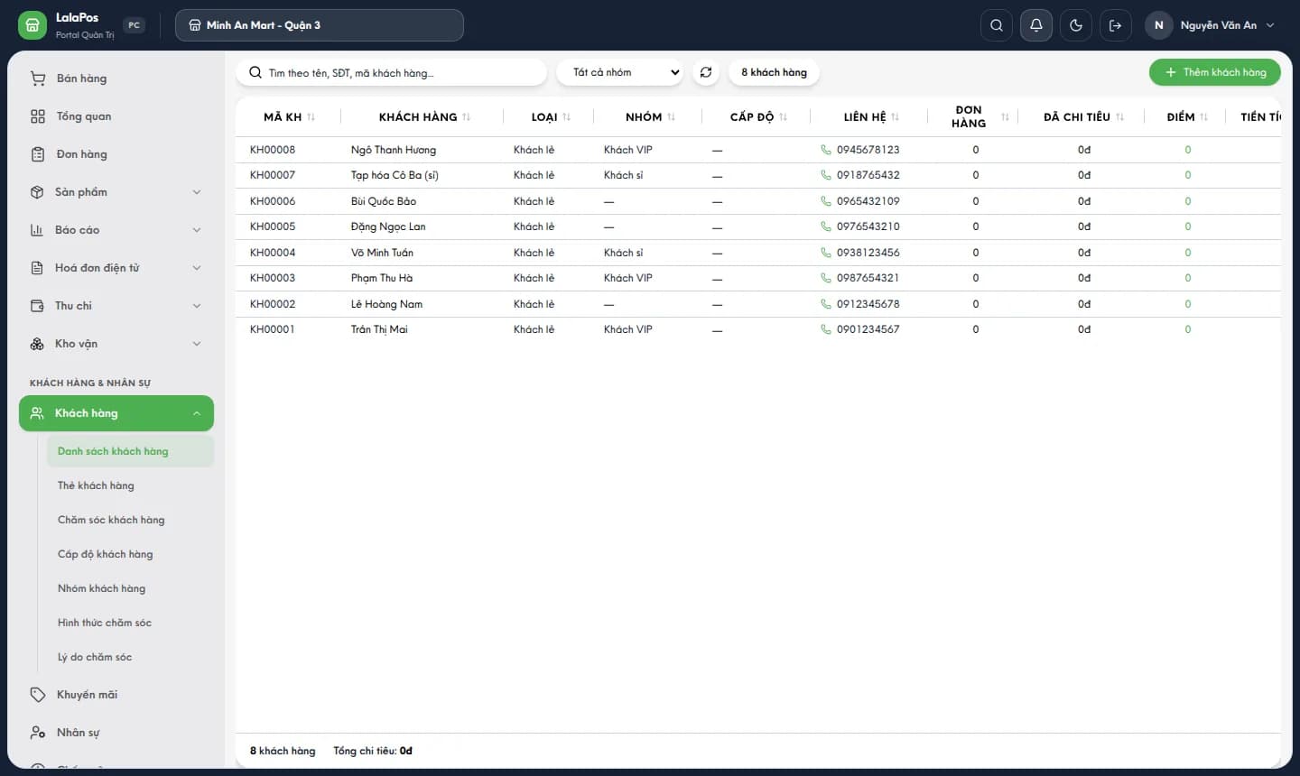Click phone icon for 0945678123
Viewport: 1300px width, 776px height.
click(x=825, y=150)
